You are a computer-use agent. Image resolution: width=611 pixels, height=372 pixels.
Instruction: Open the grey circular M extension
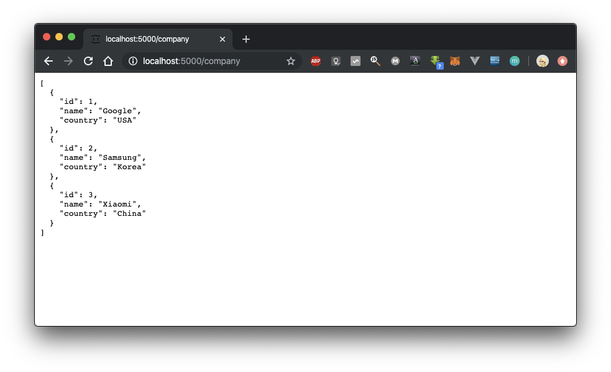pos(395,61)
